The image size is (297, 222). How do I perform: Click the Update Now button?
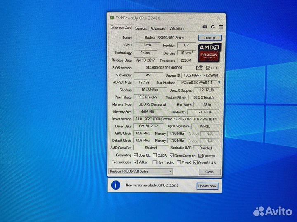[207, 186]
